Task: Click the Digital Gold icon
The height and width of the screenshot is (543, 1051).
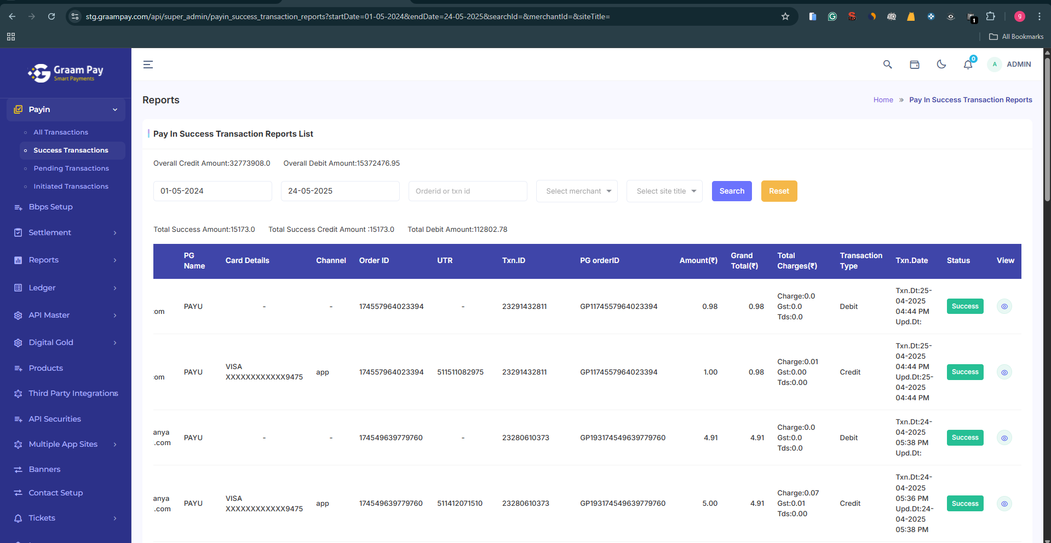Action: coord(18,342)
